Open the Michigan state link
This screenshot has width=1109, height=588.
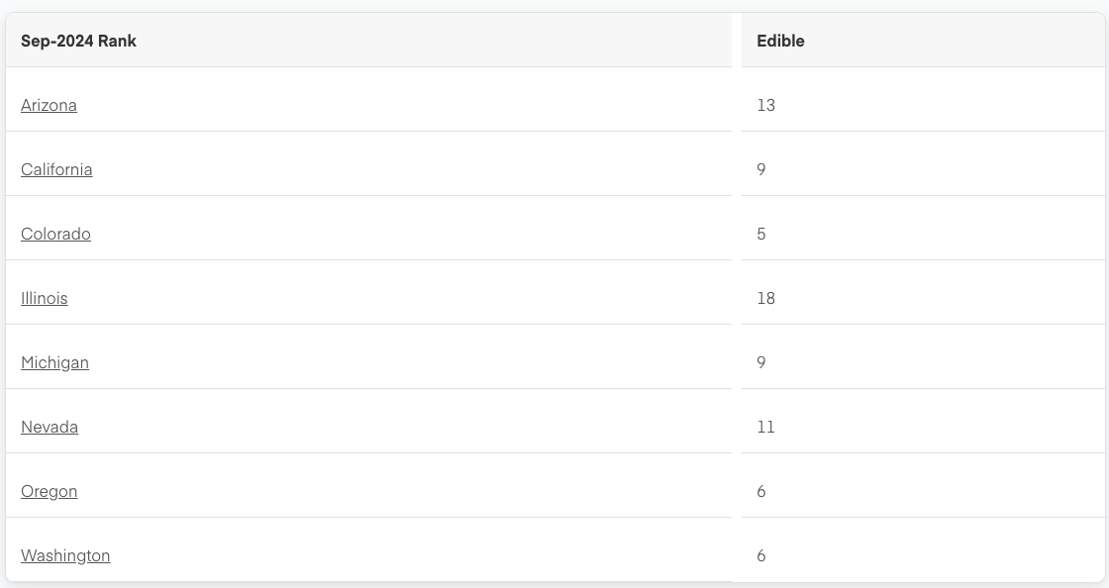tap(54, 362)
